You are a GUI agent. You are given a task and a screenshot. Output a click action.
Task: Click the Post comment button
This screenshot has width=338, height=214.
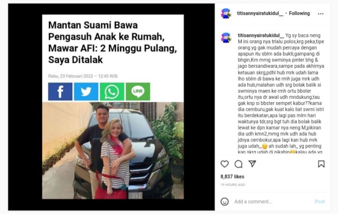click(x=320, y=202)
